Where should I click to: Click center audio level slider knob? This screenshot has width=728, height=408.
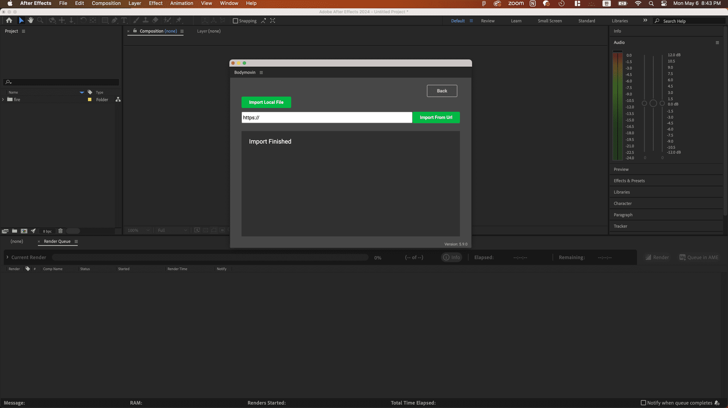pos(653,103)
